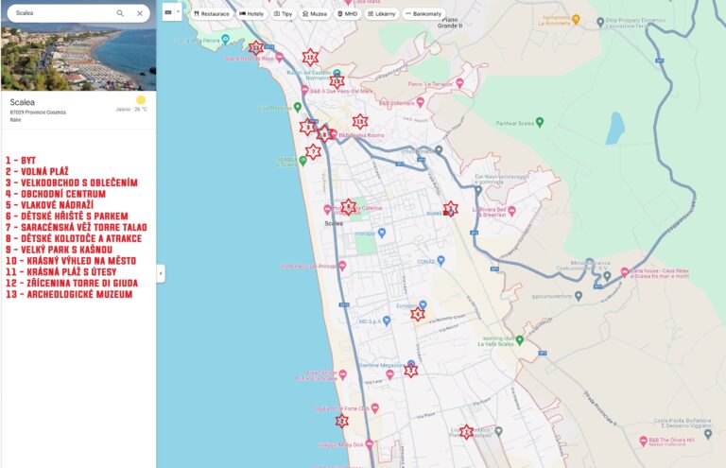Viewport: 726px width, 468px height.
Task: Open the B&B Collemare lodging pin
Action: (x=419, y=103)
